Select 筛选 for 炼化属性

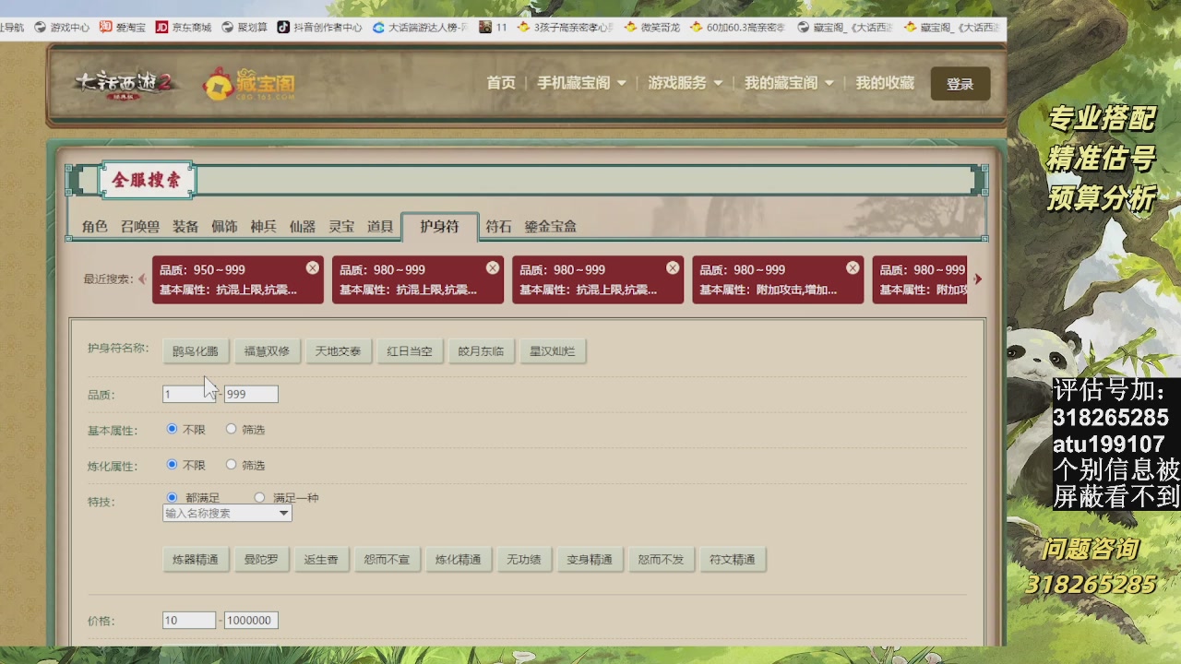coord(231,464)
